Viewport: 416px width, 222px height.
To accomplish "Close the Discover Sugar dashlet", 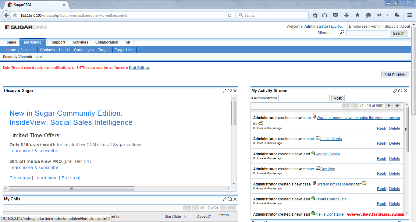I will click(x=235, y=91).
